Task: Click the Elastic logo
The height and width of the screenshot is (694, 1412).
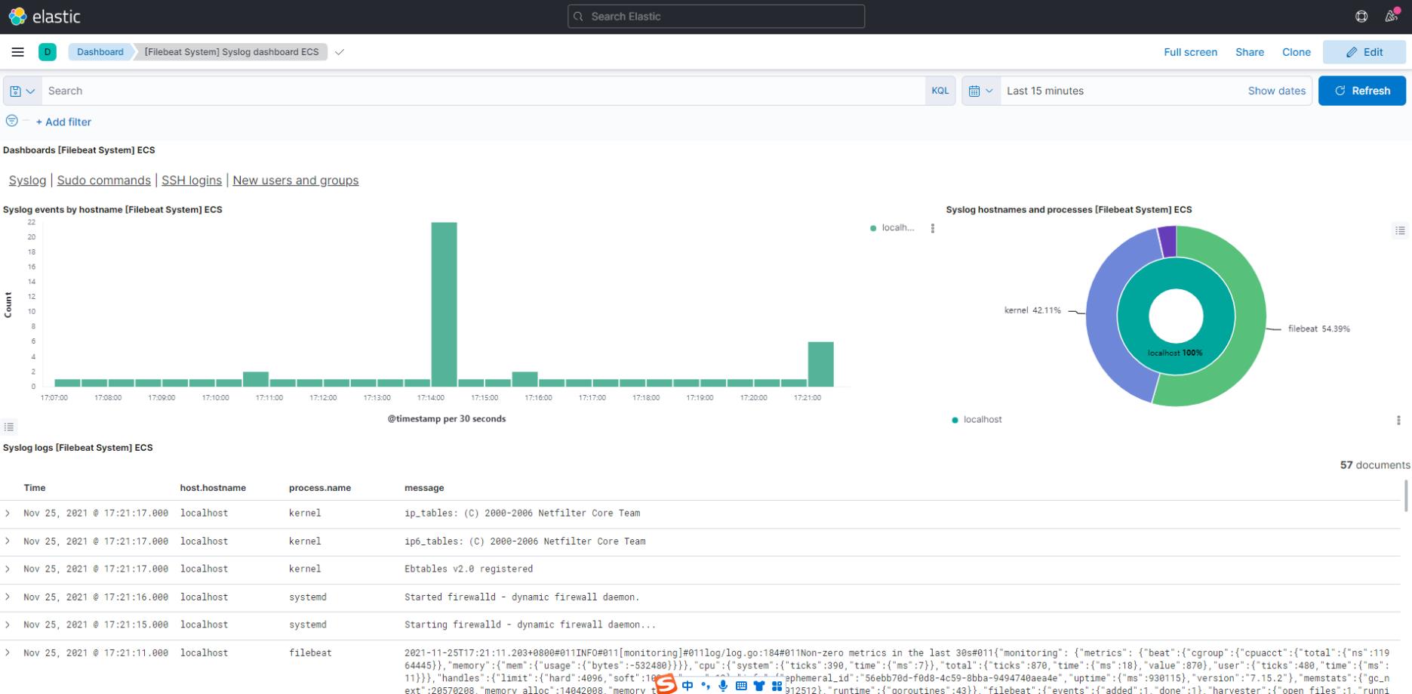Action: [44, 16]
